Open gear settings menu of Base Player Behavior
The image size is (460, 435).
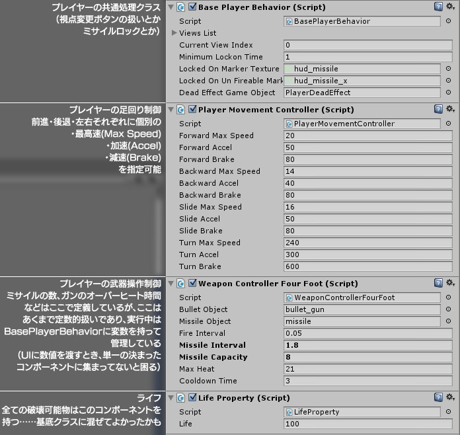(x=450, y=7)
